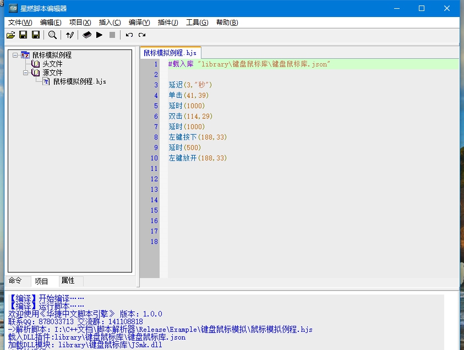The image size is (464, 350).
Task: Open the 插件(J) menu
Action: [x=168, y=23]
